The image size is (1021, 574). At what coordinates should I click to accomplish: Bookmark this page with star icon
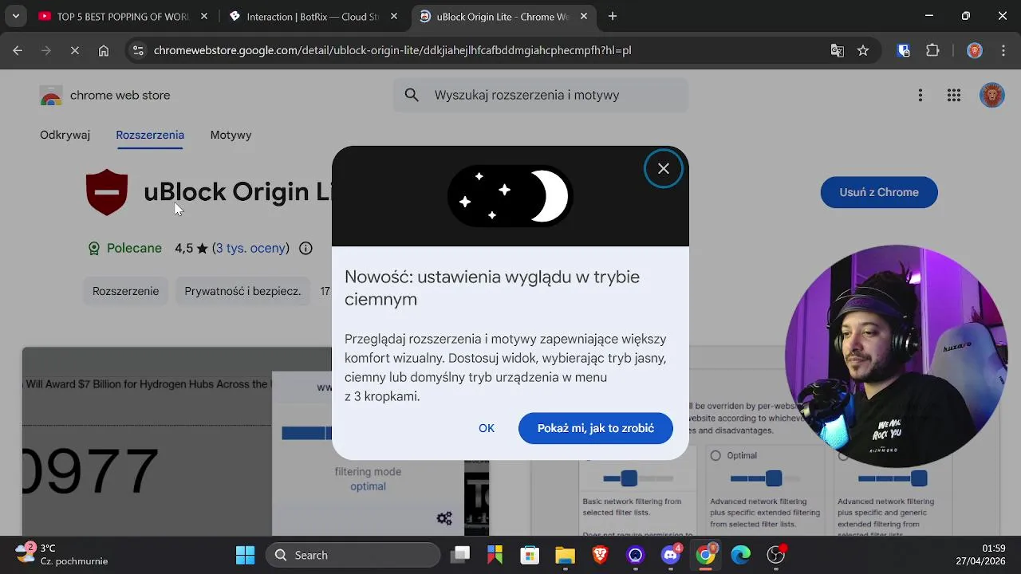coord(863,50)
